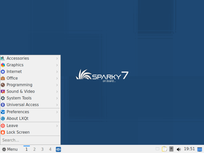Open the System Tools menu entry
The image size is (204, 153).
[x=30, y=98]
